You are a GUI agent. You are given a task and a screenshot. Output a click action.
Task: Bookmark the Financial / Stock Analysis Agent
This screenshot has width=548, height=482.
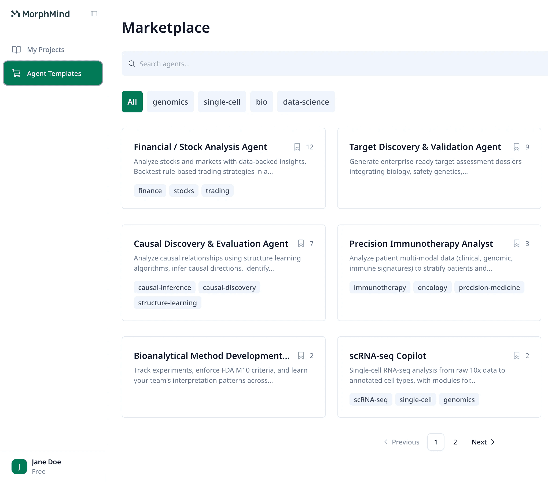point(297,147)
